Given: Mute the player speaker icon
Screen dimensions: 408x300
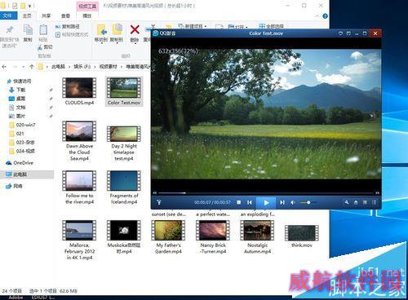Looking at the screenshot, I should click(293, 202).
